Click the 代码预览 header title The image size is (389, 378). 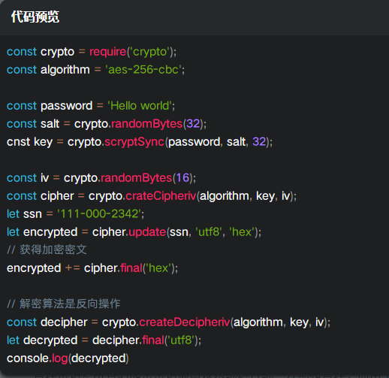[x=35, y=17]
